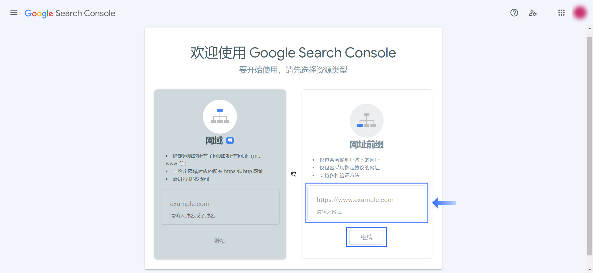Open the Google apps grid

pyautogui.click(x=561, y=13)
